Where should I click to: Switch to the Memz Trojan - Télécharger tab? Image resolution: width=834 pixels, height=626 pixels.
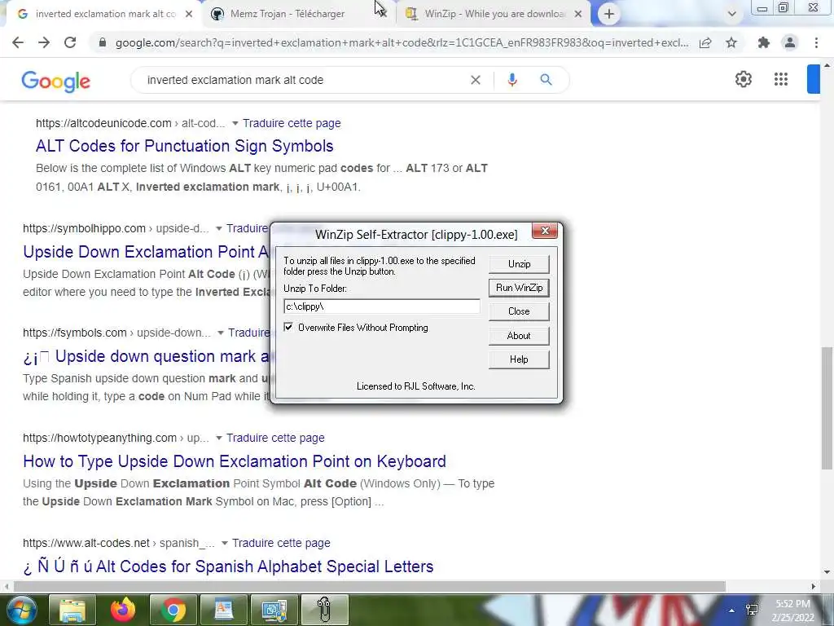point(288,14)
